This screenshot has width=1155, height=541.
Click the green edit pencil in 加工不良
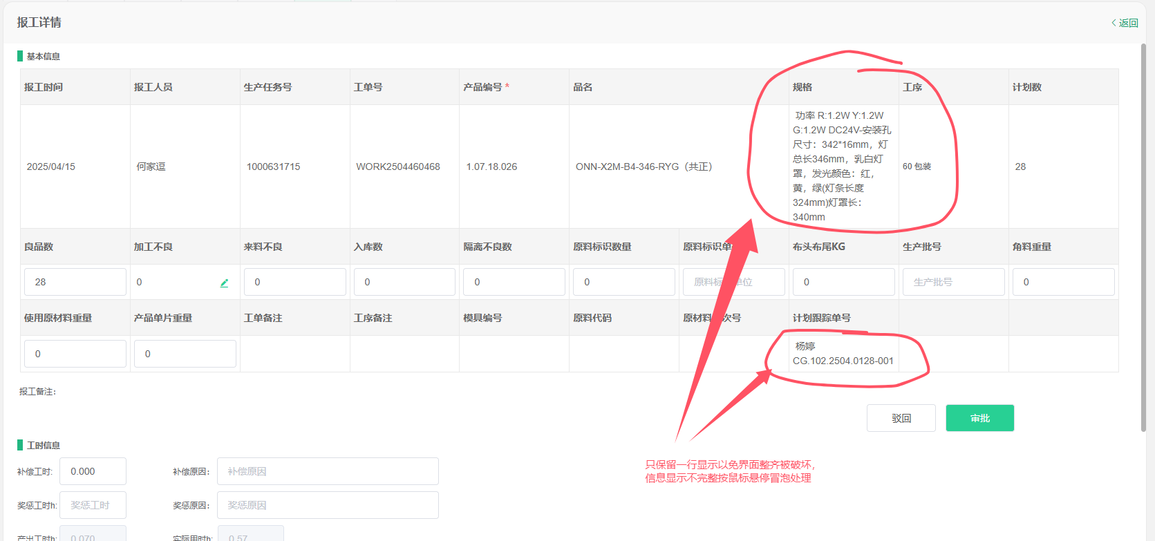224,283
